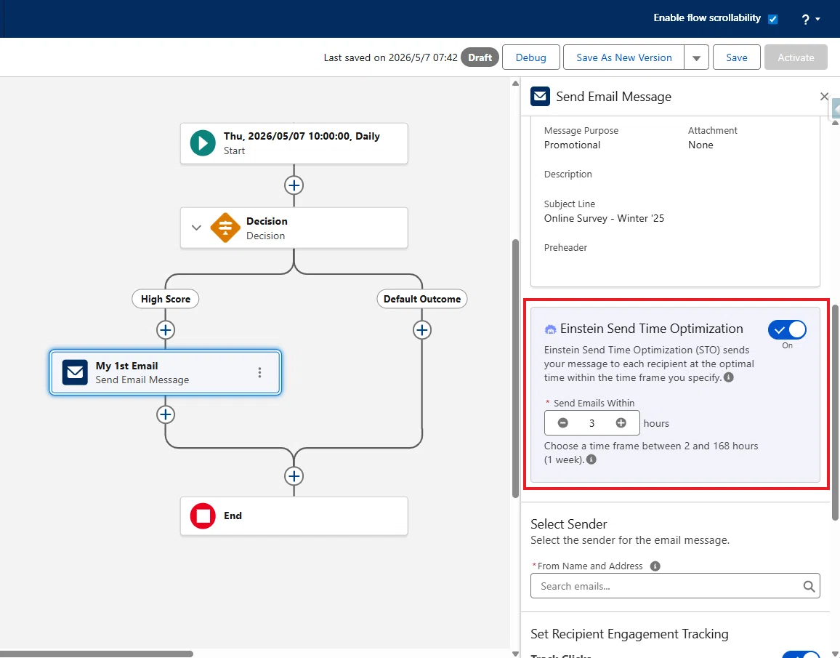Click the From Name and Address info icon
840x658 pixels.
655,566
